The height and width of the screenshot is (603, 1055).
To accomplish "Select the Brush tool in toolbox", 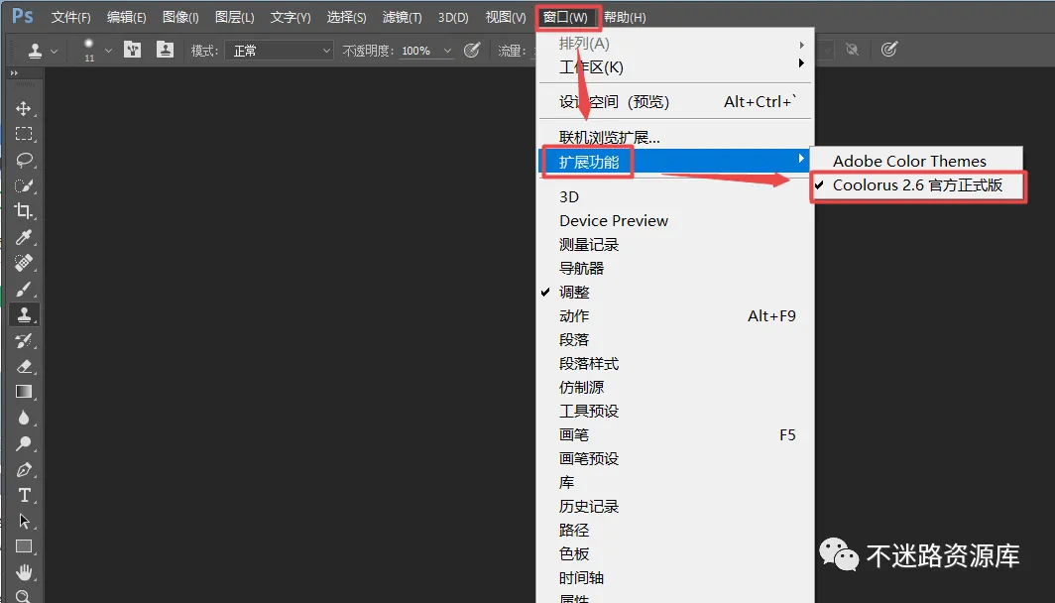I will click(24, 289).
